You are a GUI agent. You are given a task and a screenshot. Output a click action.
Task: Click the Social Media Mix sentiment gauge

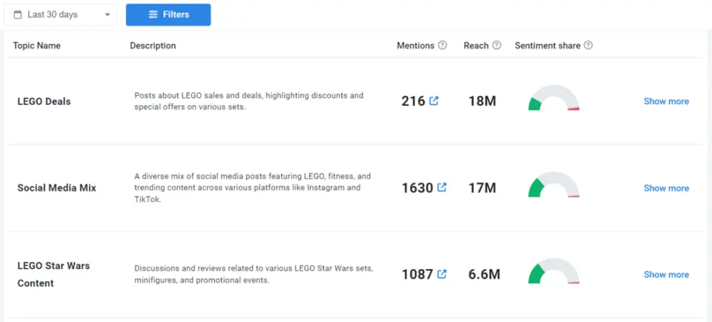[553, 186]
